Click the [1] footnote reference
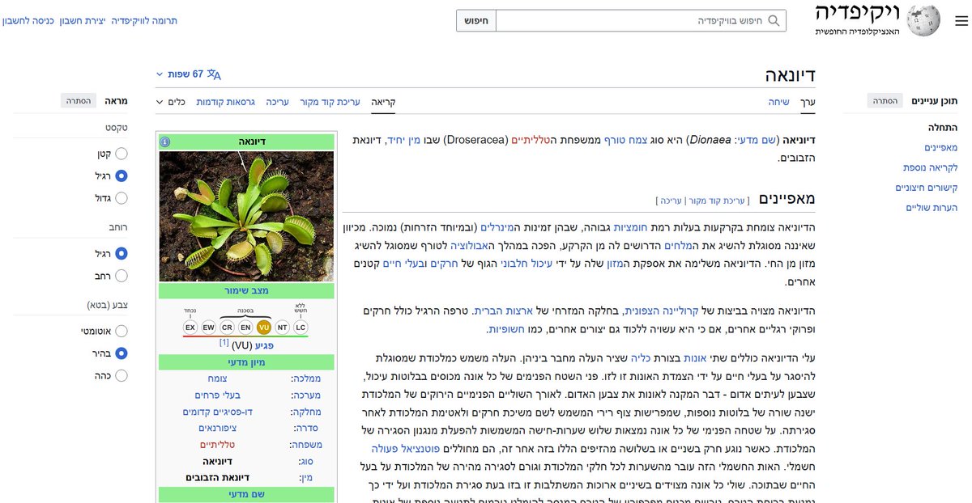972x503 pixels. (x=224, y=343)
